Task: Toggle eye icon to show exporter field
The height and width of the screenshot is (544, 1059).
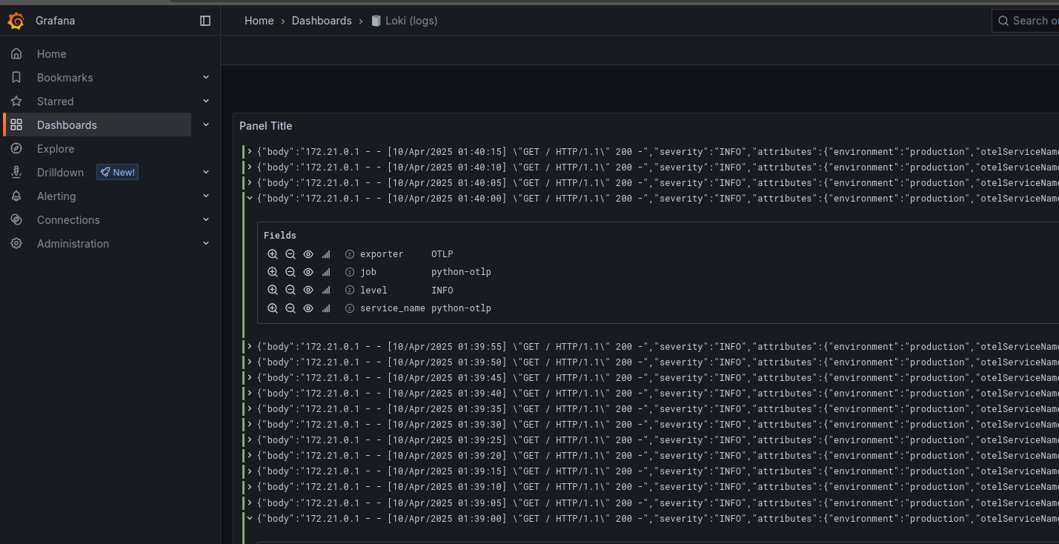Action: pyautogui.click(x=308, y=254)
